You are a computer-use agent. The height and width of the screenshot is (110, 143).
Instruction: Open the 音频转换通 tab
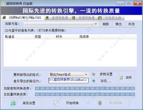(58, 18)
